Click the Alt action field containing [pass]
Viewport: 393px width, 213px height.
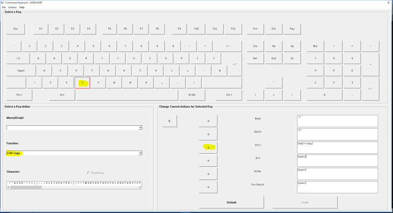click(x=337, y=161)
